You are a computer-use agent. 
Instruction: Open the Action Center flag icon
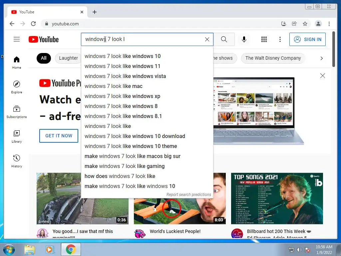click(x=307, y=250)
